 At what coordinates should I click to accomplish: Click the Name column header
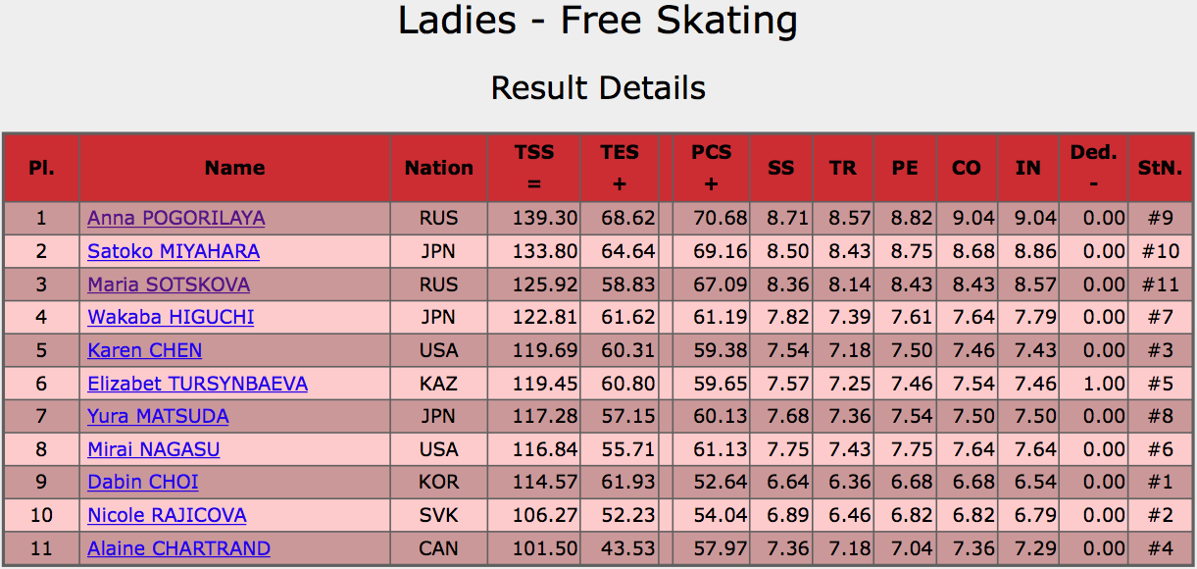pos(234,168)
